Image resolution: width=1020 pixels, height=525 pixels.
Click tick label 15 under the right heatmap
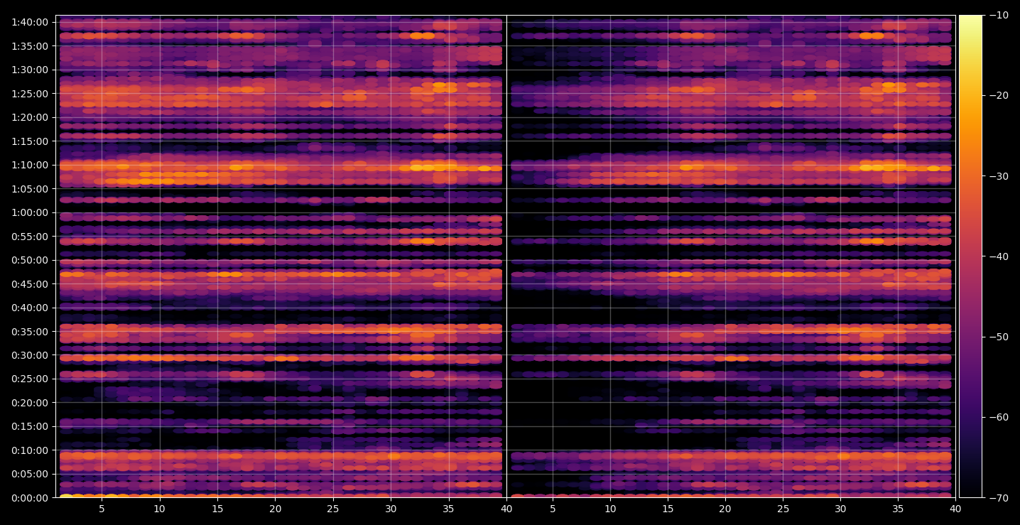668,509
